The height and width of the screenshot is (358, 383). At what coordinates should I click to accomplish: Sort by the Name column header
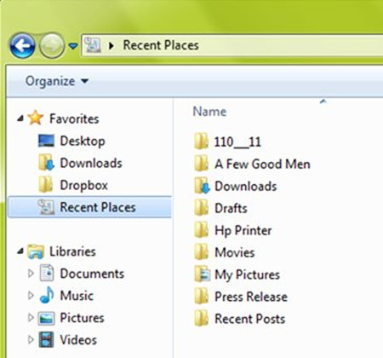coord(209,112)
